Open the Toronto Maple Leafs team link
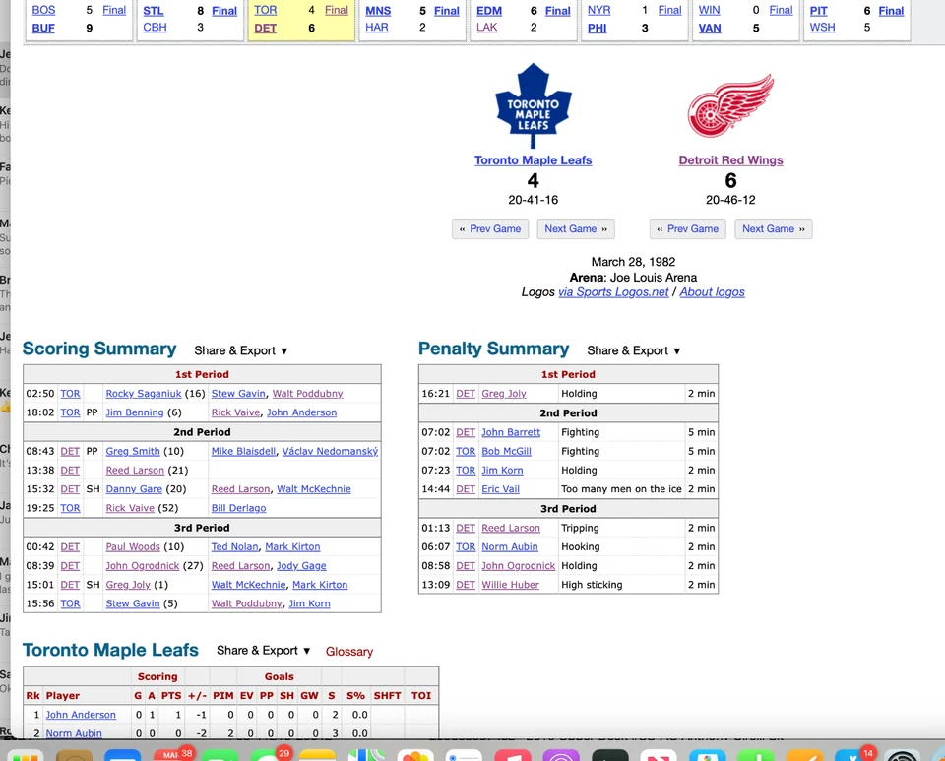The height and width of the screenshot is (761, 945). 533,160
